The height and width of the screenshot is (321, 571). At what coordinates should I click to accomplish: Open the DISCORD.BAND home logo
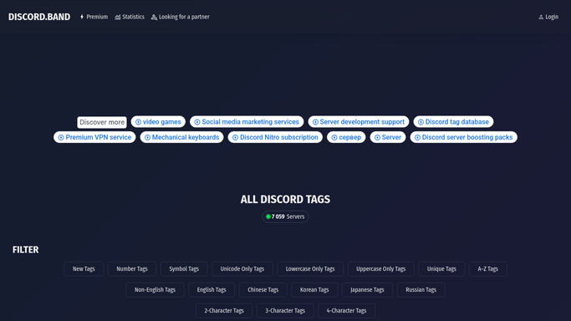point(39,17)
